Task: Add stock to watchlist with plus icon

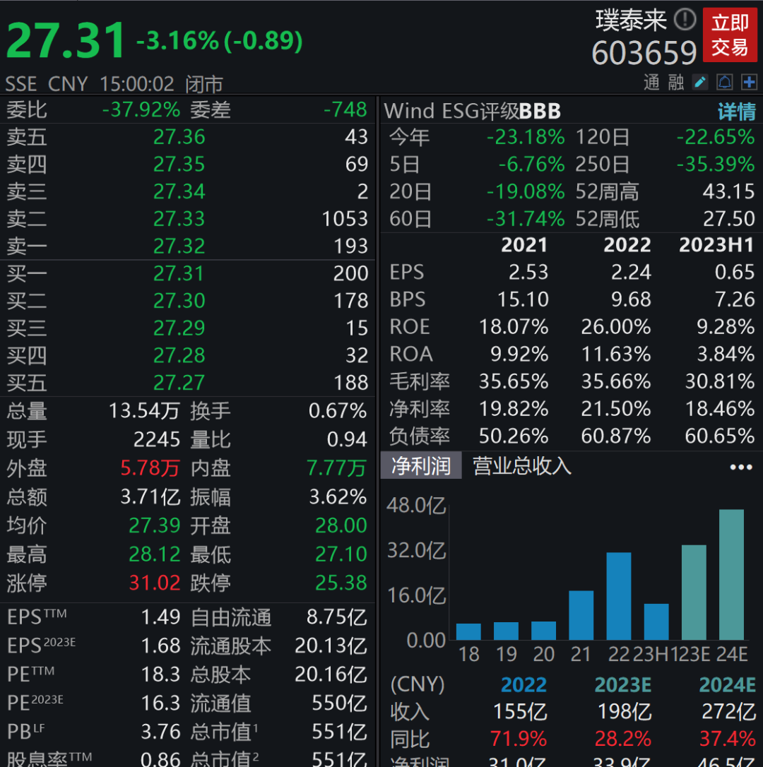Action: pyautogui.click(x=749, y=82)
